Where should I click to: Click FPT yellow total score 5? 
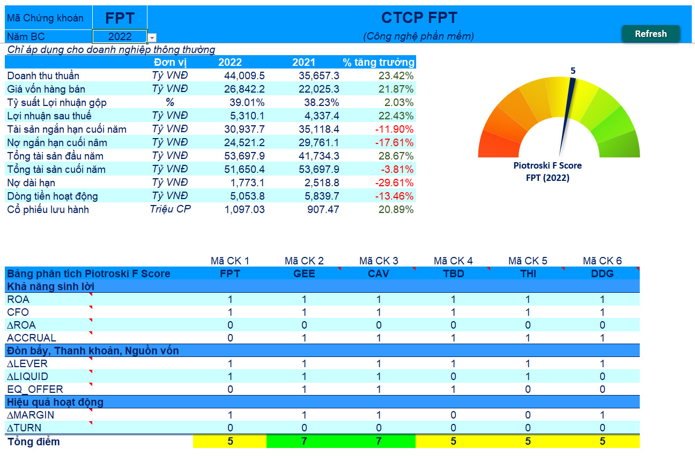pyautogui.click(x=230, y=442)
